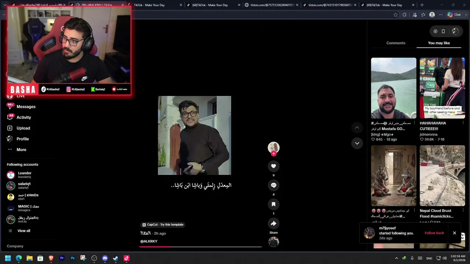Open HAHAHAHAHA CUTIEEE recommended video thumbnail
The image size is (470, 264).
pos(442,88)
